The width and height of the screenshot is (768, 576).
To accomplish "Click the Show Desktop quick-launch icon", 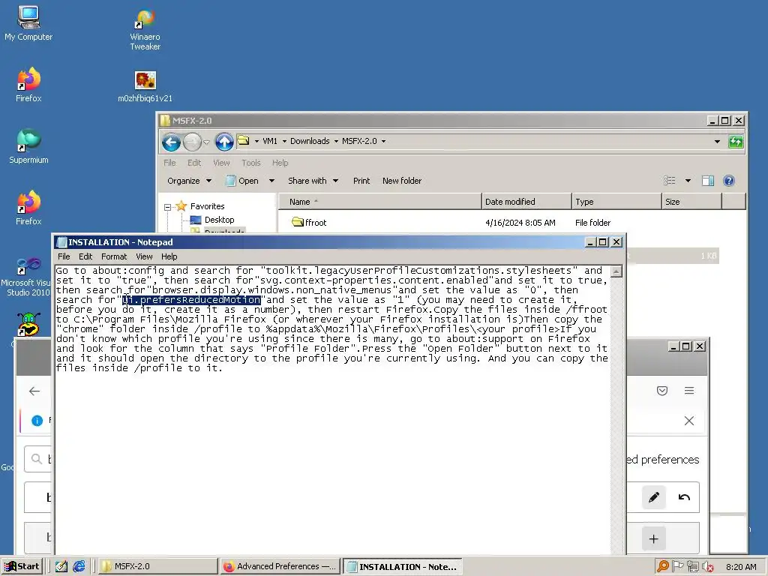I will click(61, 566).
